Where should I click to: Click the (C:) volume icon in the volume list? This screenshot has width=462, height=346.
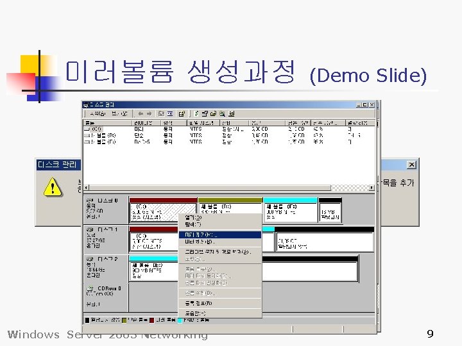coord(87,129)
